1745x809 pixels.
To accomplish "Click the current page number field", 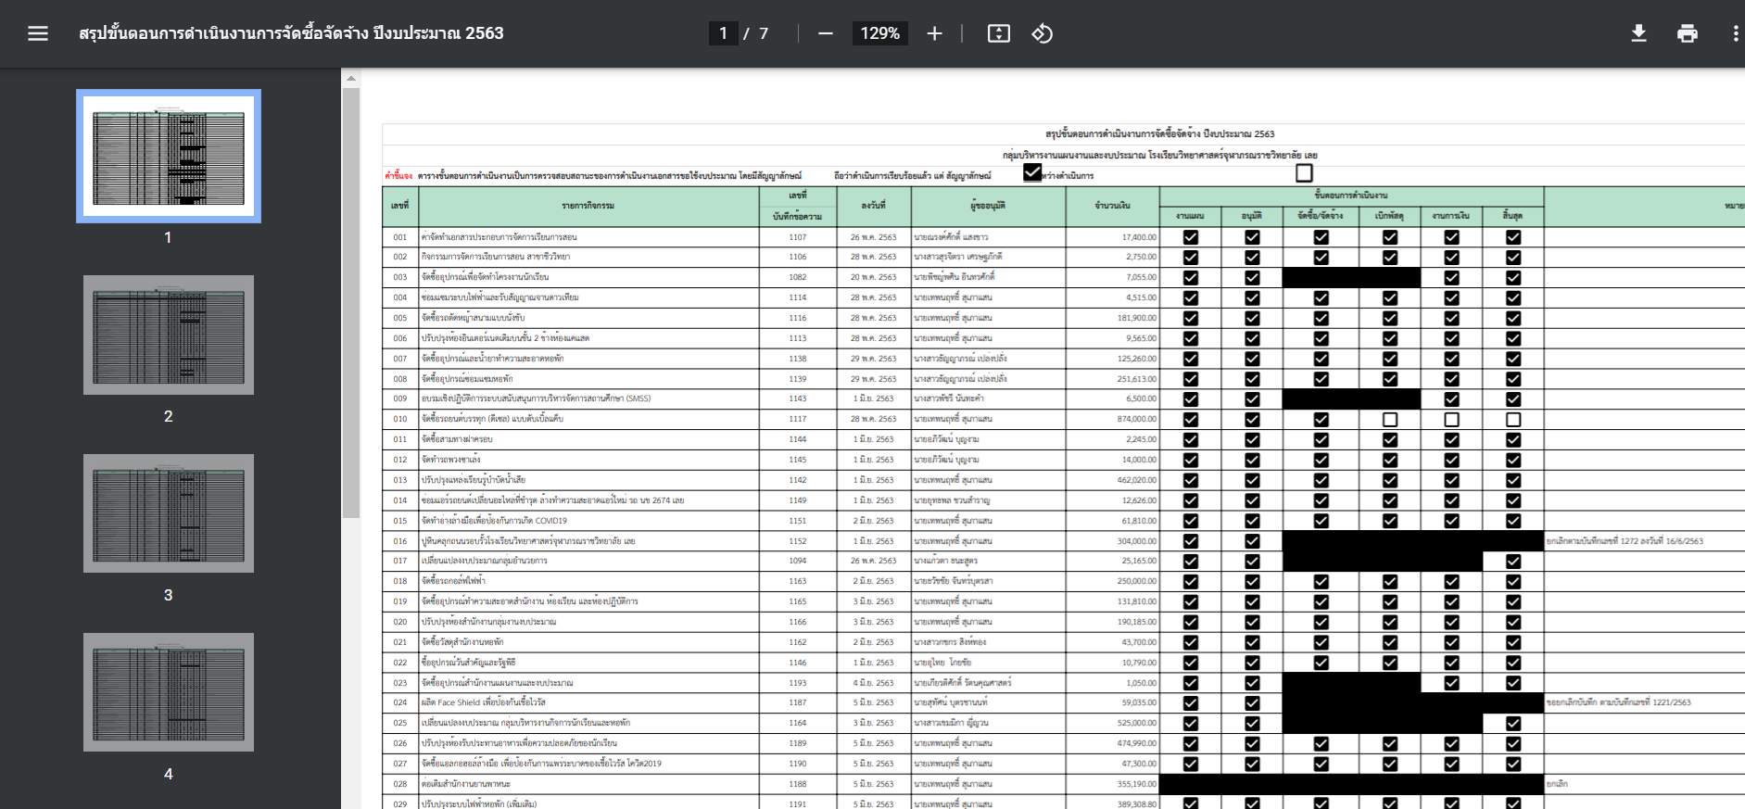I will (x=723, y=33).
